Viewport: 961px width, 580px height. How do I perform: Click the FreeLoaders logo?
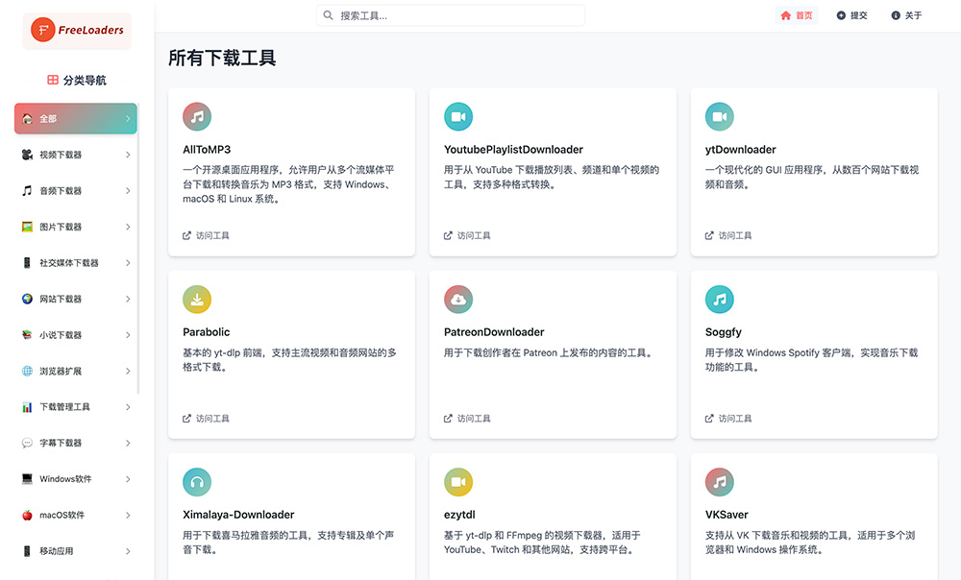pyautogui.click(x=77, y=30)
